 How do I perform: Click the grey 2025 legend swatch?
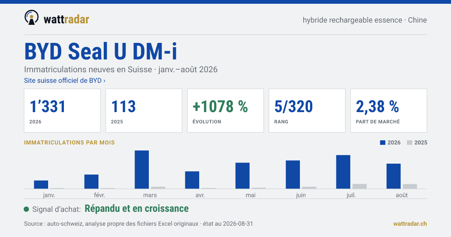click(x=410, y=143)
